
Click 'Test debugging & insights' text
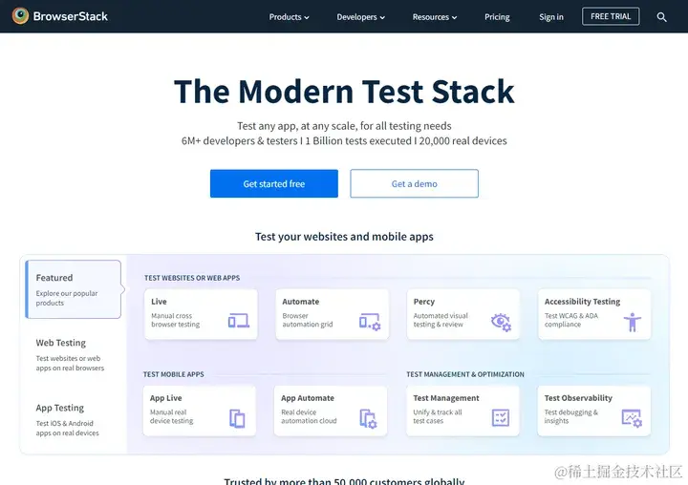click(570, 416)
